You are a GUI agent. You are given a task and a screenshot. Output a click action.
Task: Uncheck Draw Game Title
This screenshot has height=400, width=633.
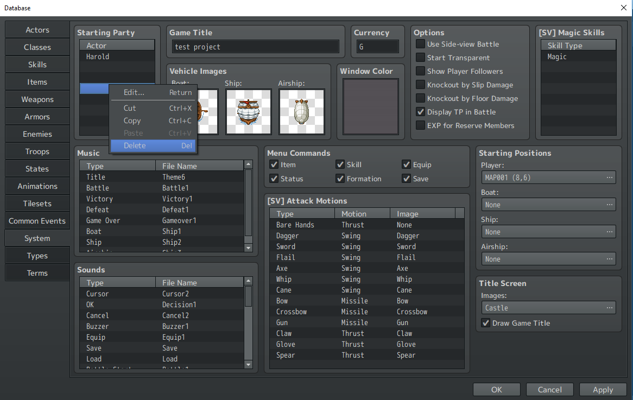(486, 323)
